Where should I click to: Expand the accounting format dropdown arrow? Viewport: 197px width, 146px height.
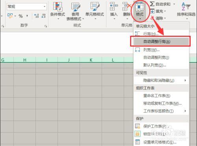click(15, 16)
